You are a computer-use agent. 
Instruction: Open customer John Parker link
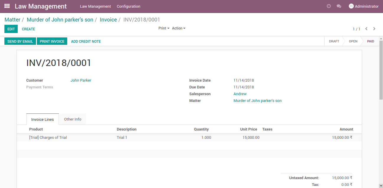[81, 80]
